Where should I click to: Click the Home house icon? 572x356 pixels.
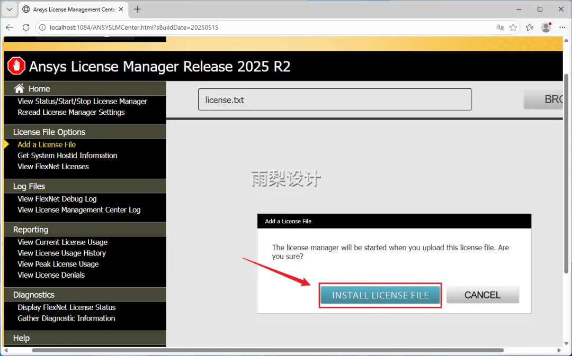19,88
